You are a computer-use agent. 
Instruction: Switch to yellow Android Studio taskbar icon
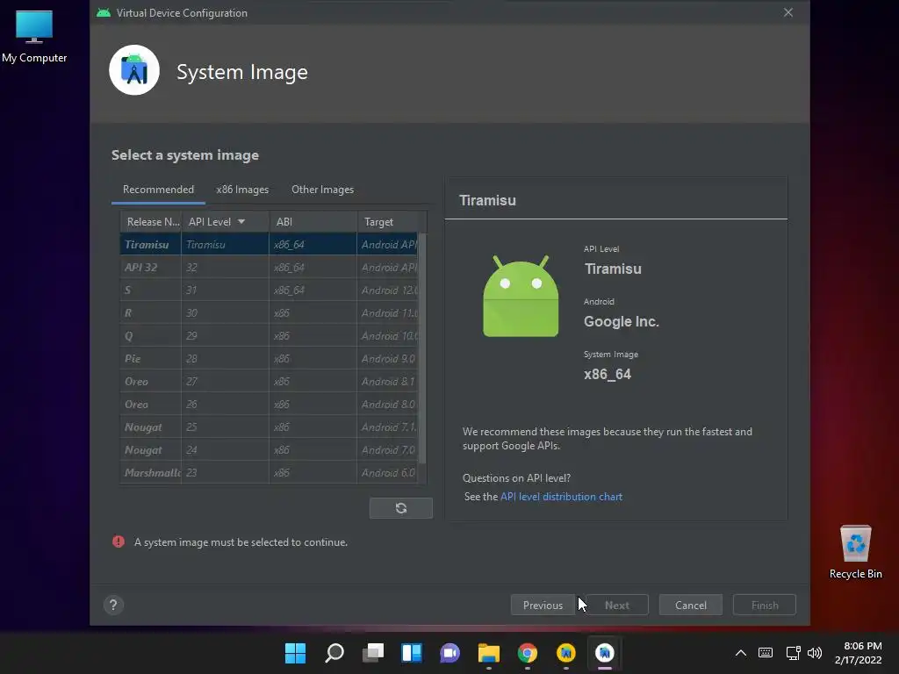566,653
